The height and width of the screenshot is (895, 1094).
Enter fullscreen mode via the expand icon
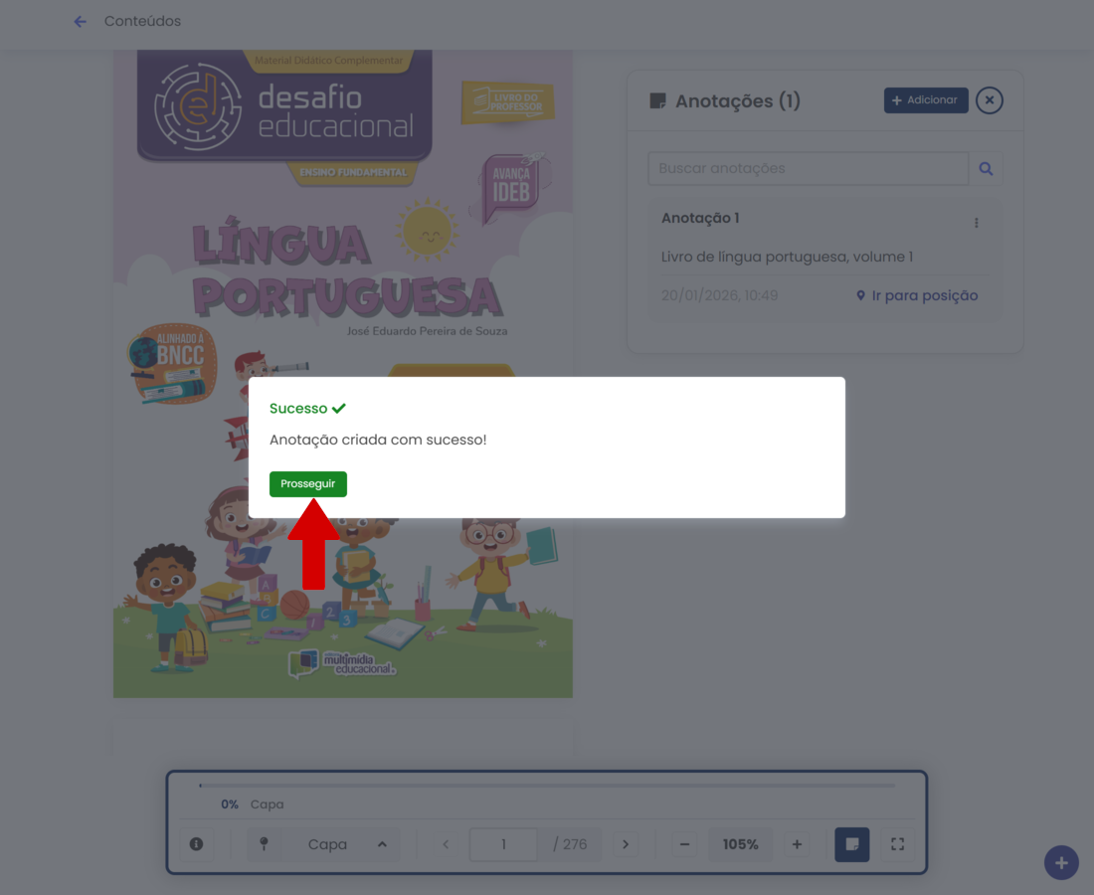tap(897, 843)
